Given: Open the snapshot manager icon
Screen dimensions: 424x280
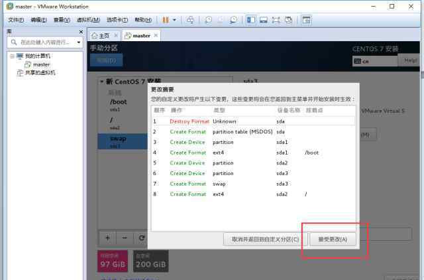Looking at the screenshot, I should [x=233, y=20].
